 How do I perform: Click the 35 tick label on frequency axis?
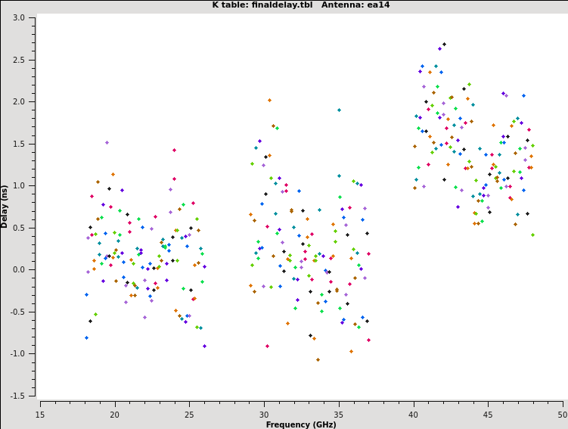click(x=339, y=414)
